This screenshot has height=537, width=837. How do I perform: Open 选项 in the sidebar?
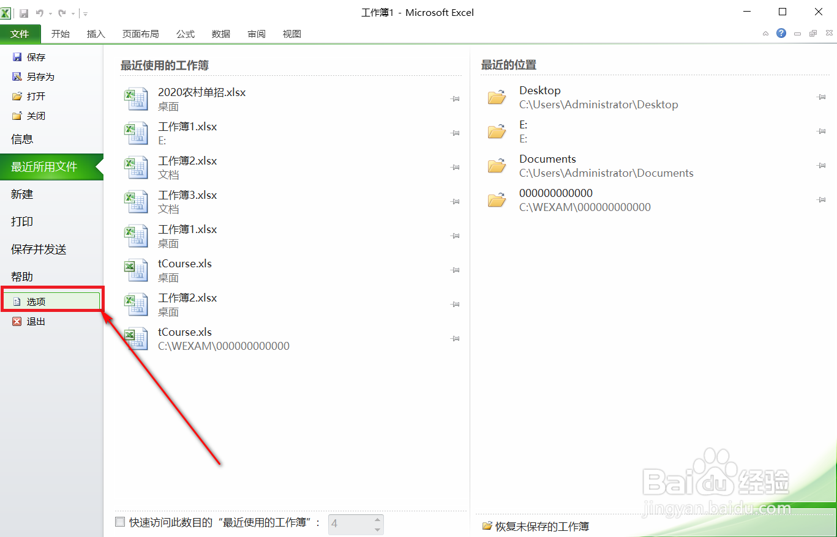point(51,302)
